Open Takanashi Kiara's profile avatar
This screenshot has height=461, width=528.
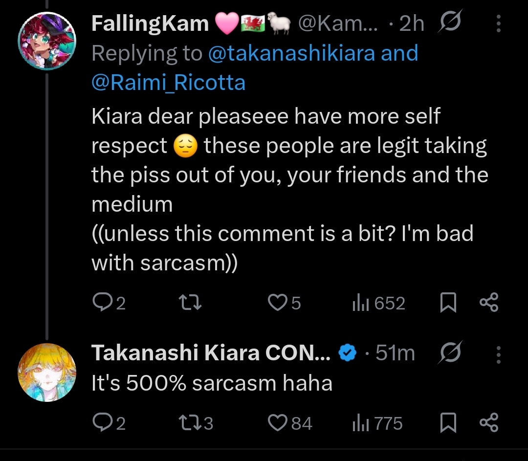pos(47,372)
